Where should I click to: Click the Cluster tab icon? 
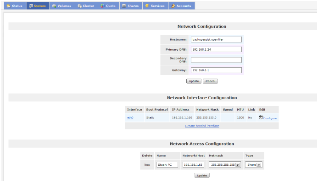click(80, 6)
